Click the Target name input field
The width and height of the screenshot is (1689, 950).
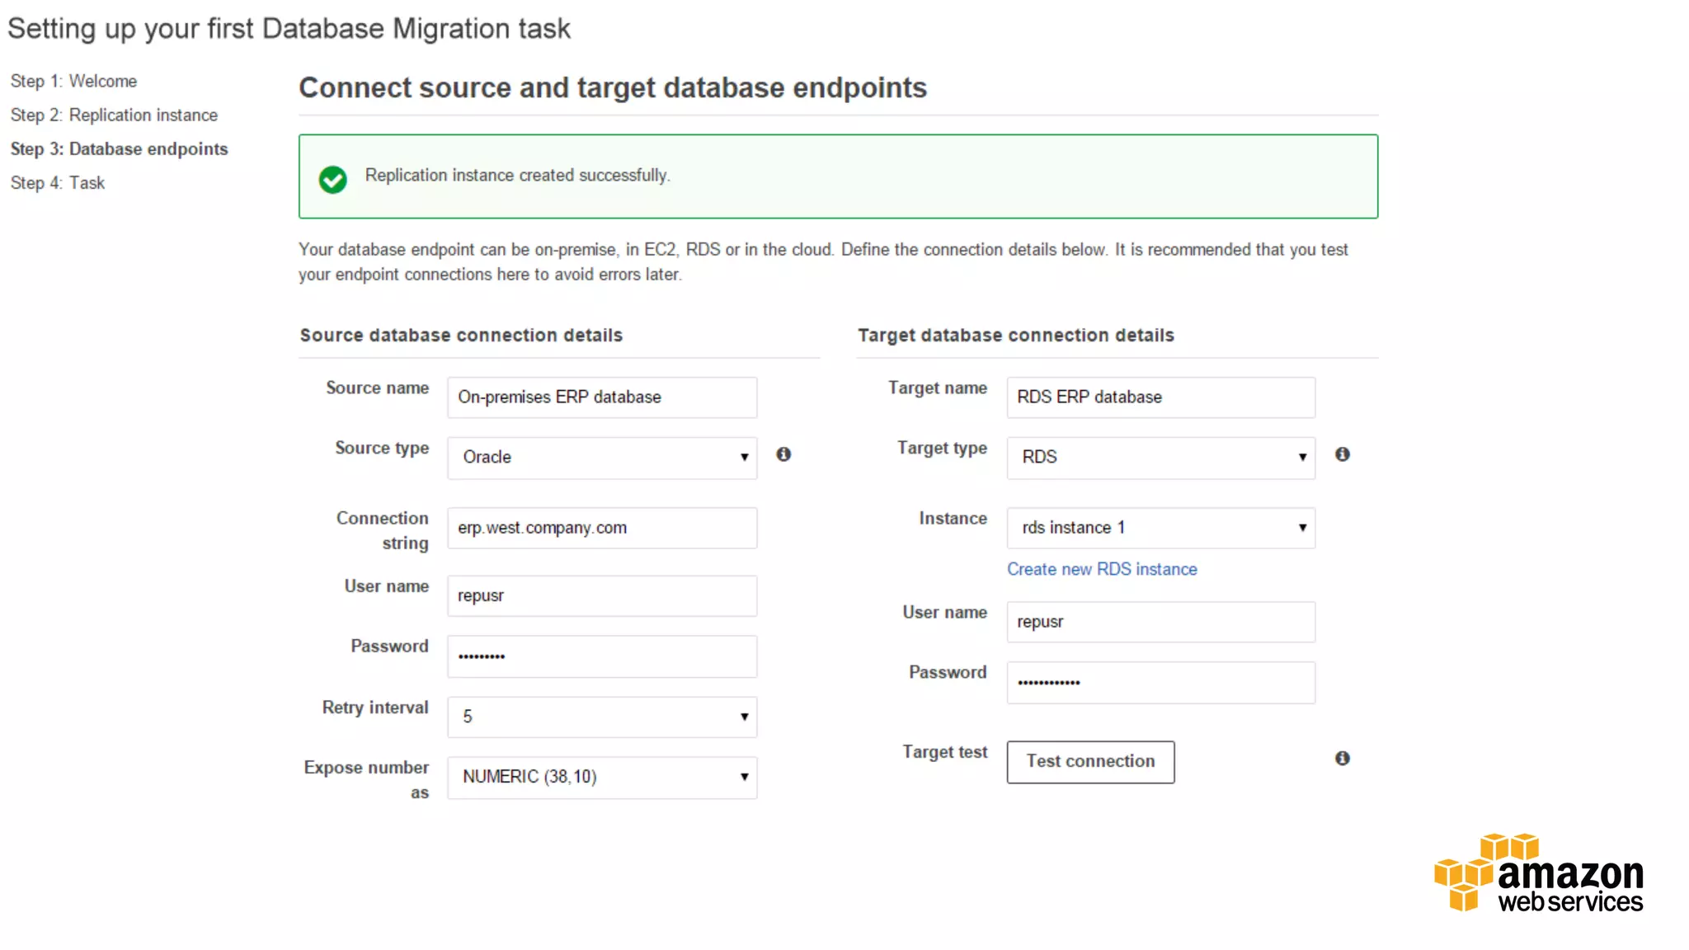[x=1160, y=397]
